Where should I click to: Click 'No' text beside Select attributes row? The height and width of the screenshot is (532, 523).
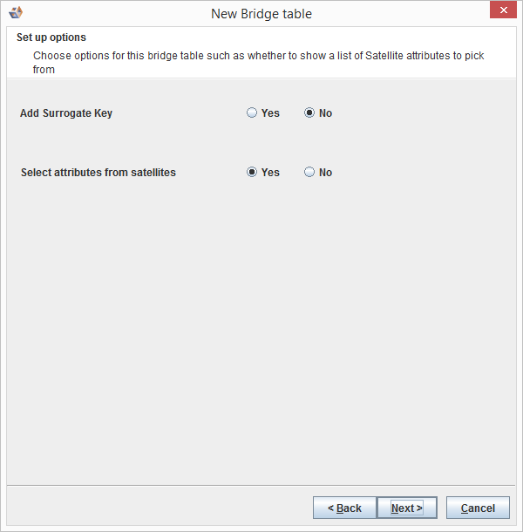pos(325,173)
